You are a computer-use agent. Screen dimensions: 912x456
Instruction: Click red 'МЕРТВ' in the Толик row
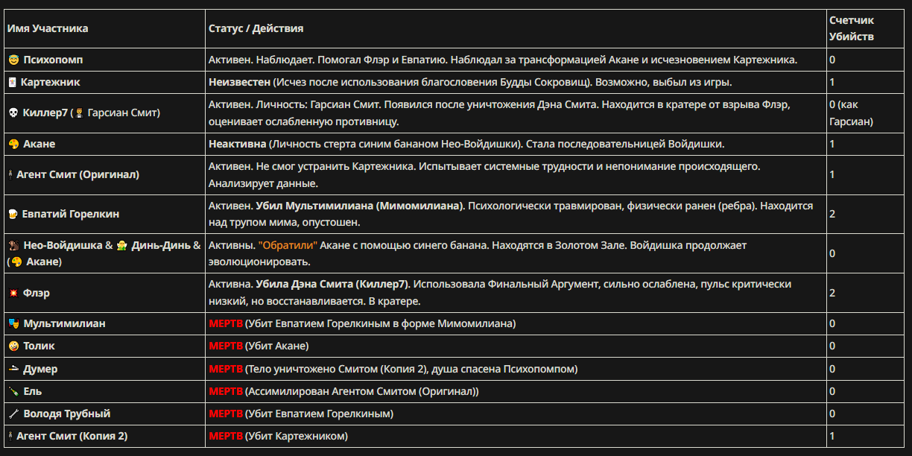point(226,346)
